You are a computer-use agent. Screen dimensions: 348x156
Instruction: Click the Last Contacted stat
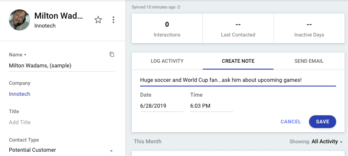point(238,28)
